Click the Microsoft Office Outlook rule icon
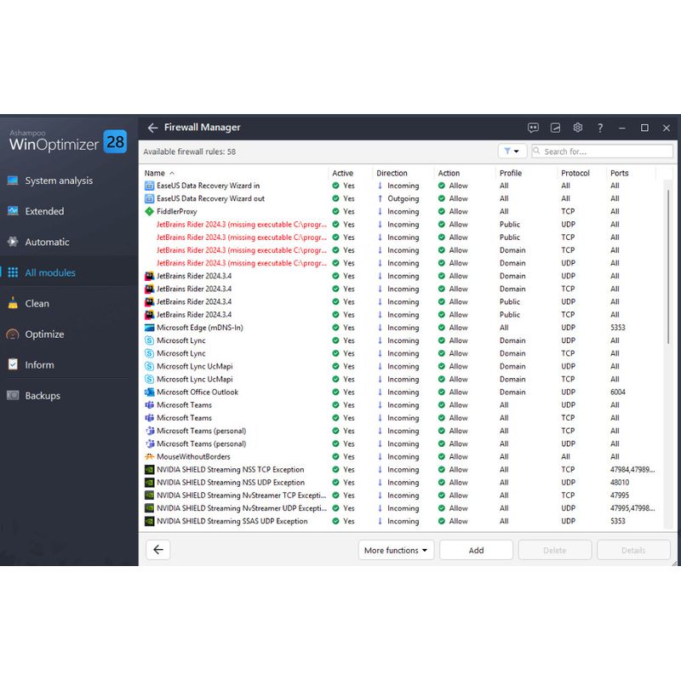Viewport: 681px width, 681px height. pos(150,392)
